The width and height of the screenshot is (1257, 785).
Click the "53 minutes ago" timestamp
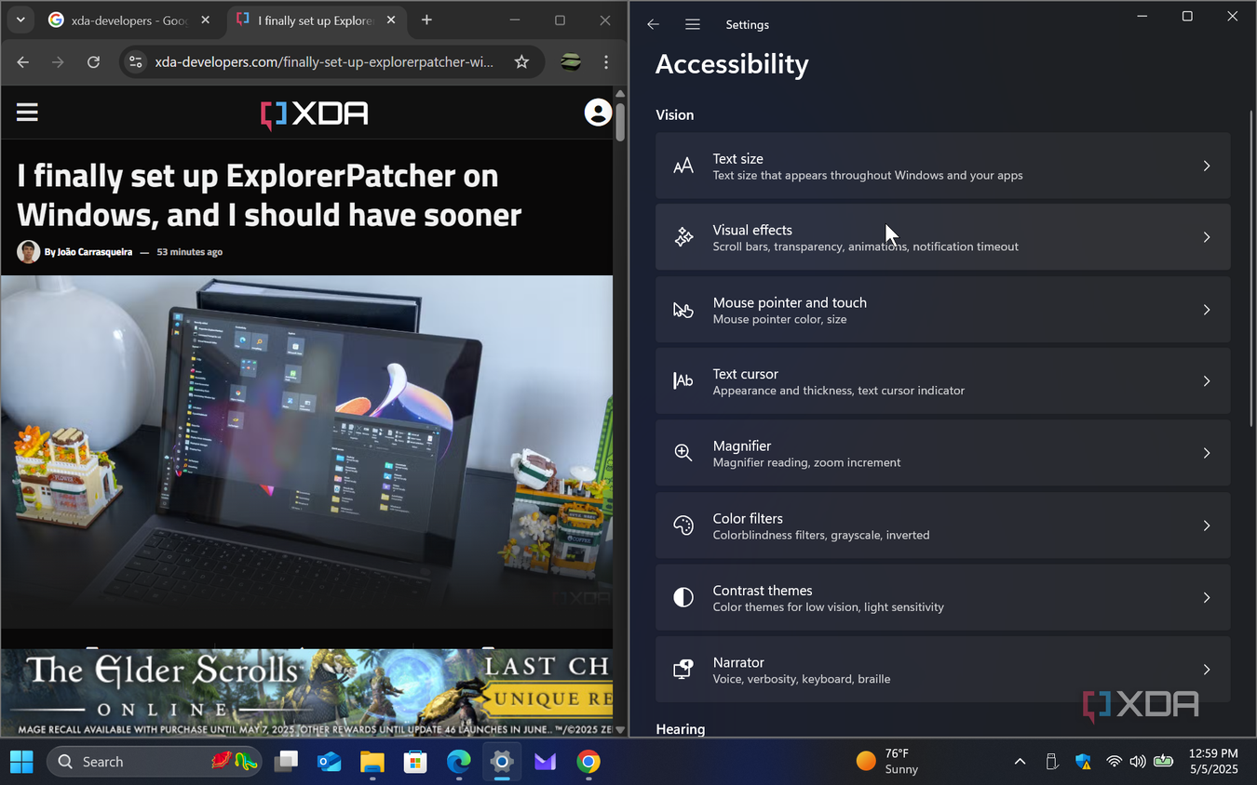[189, 252]
